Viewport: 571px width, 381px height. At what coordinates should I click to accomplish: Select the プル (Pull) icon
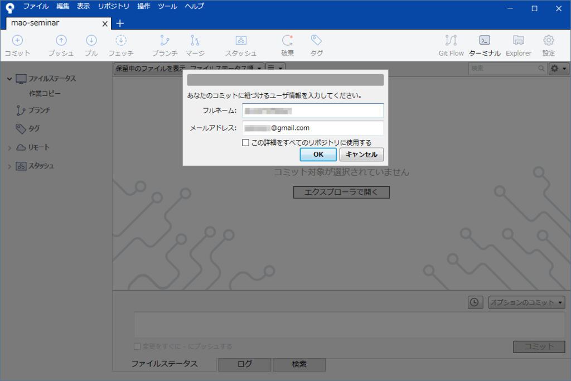[91, 45]
